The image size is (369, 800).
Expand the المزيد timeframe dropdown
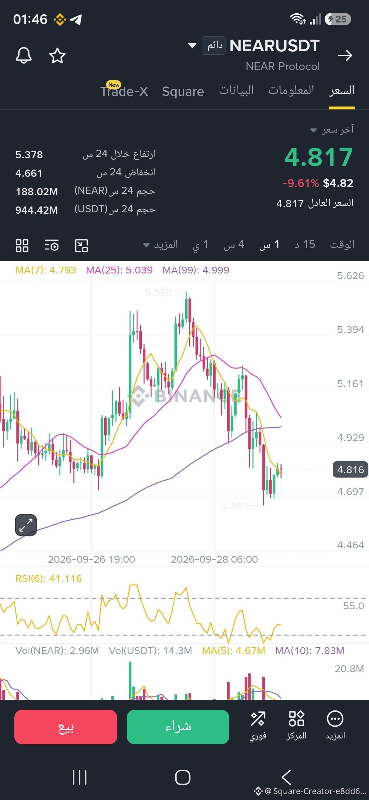click(160, 245)
